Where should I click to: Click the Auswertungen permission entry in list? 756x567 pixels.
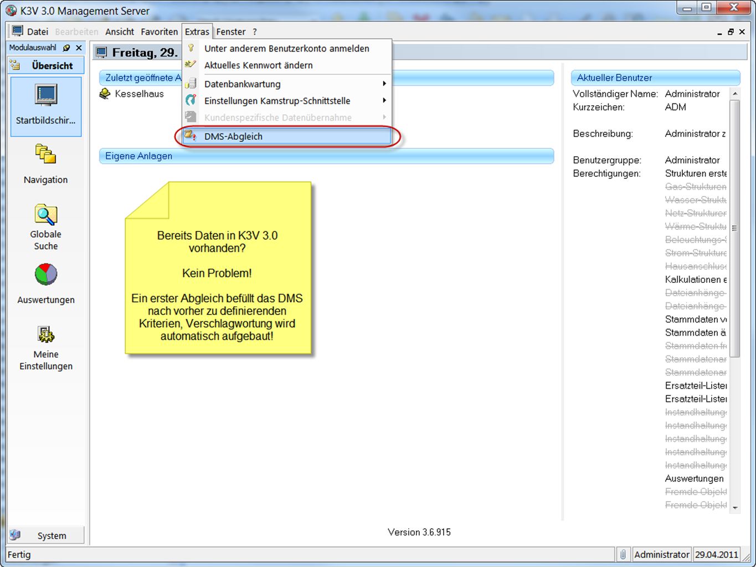click(x=694, y=478)
